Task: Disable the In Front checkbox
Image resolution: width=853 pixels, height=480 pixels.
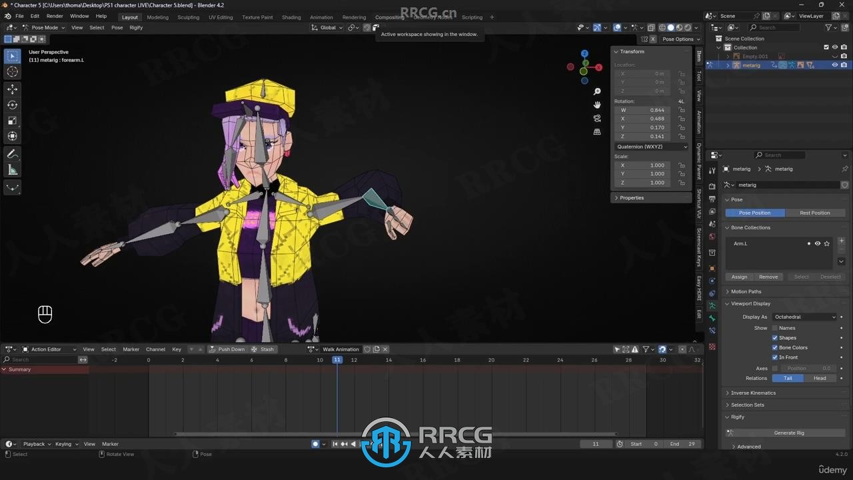Action: coord(775,357)
